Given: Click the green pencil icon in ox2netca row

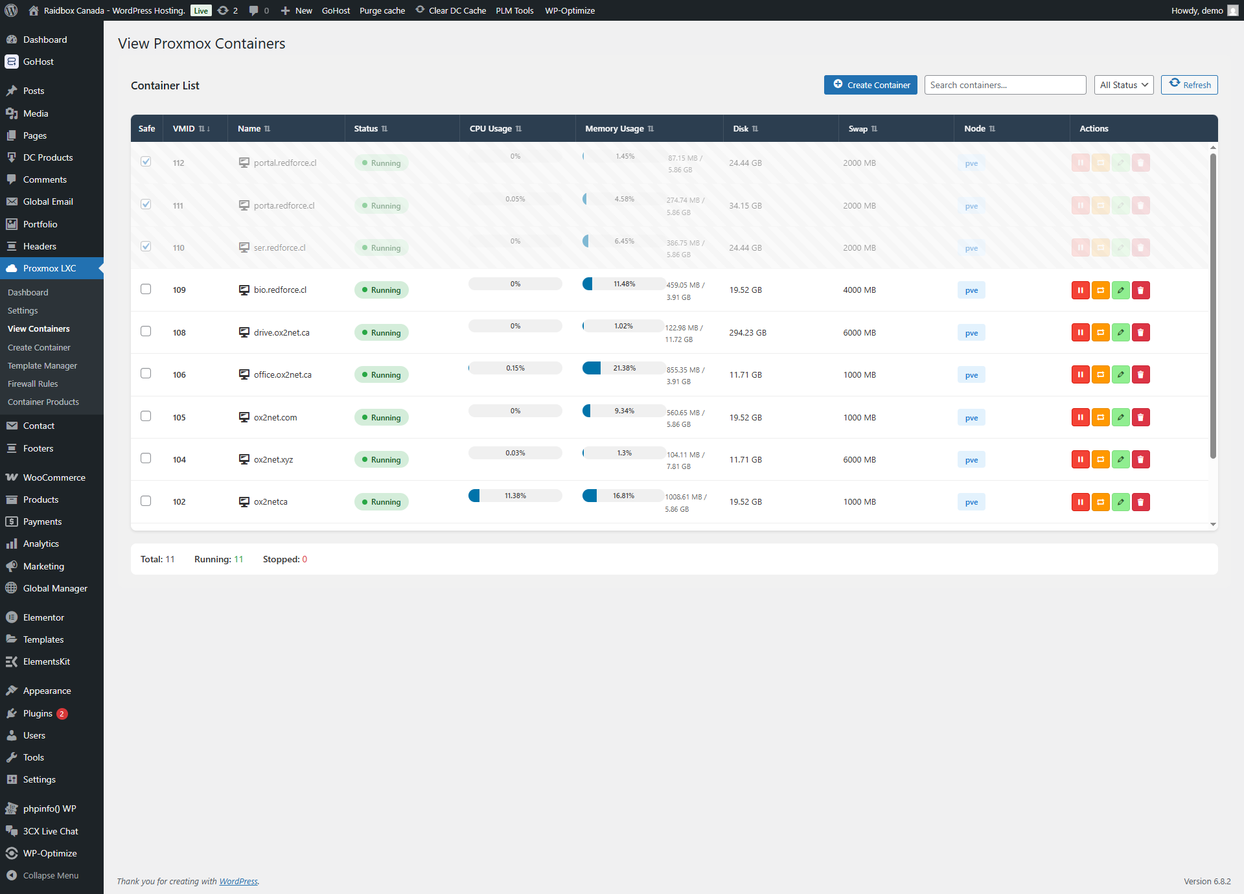Looking at the screenshot, I should (1120, 502).
